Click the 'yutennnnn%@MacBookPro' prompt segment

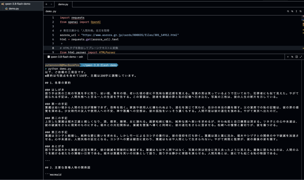[62, 65]
